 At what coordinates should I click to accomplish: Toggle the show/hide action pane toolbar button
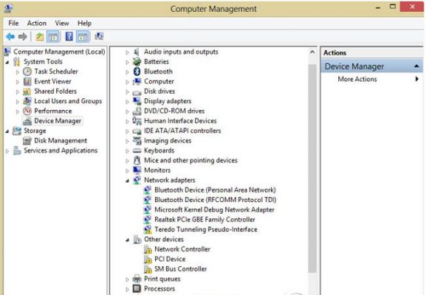[x=83, y=36]
